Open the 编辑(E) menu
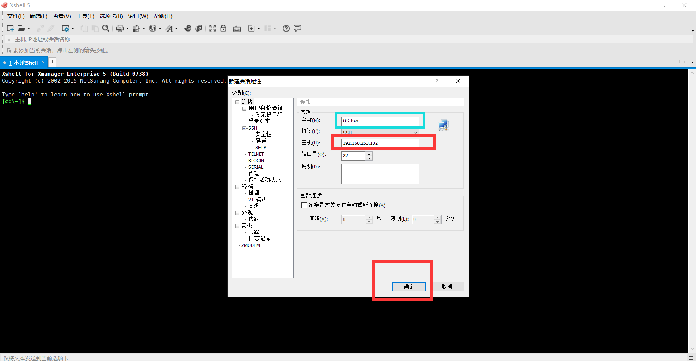Screen dimensions: 696x361 click(38, 16)
